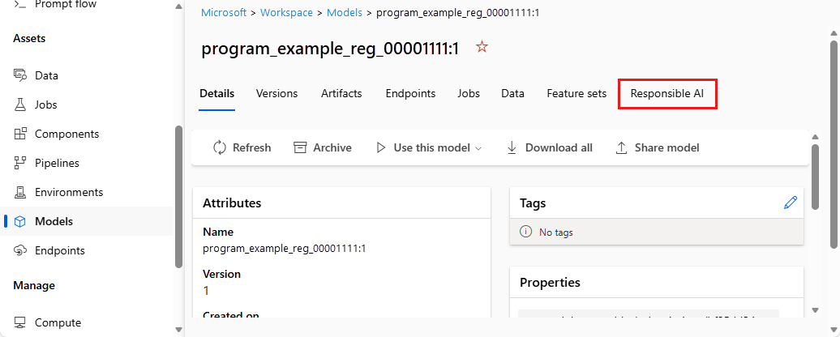
Task: Click the Archive button label
Action: (332, 147)
